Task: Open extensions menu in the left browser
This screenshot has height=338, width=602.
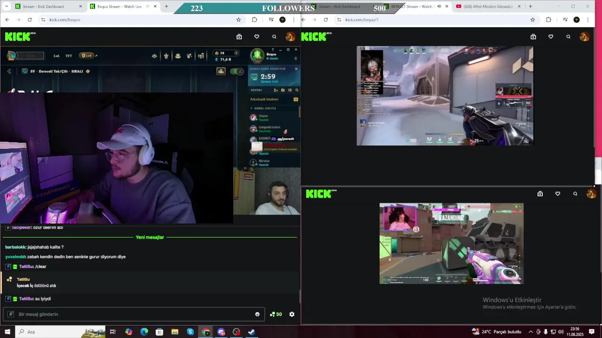Action: click(254, 20)
